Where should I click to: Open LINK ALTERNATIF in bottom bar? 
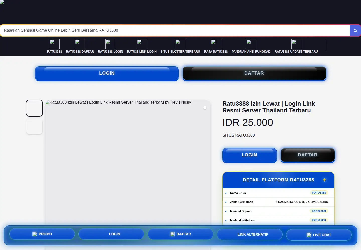[250, 234]
